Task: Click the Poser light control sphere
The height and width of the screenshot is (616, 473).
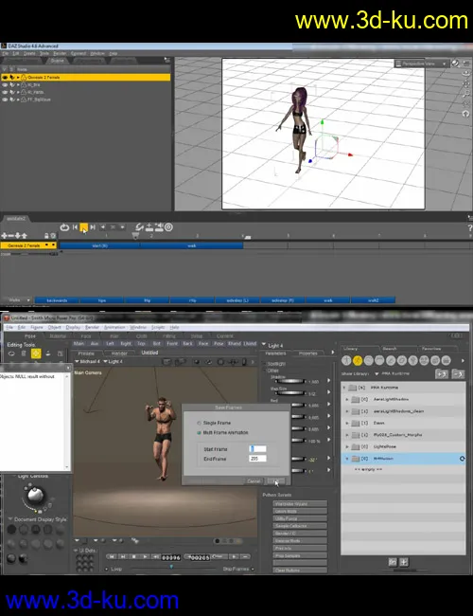Action: (x=35, y=496)
